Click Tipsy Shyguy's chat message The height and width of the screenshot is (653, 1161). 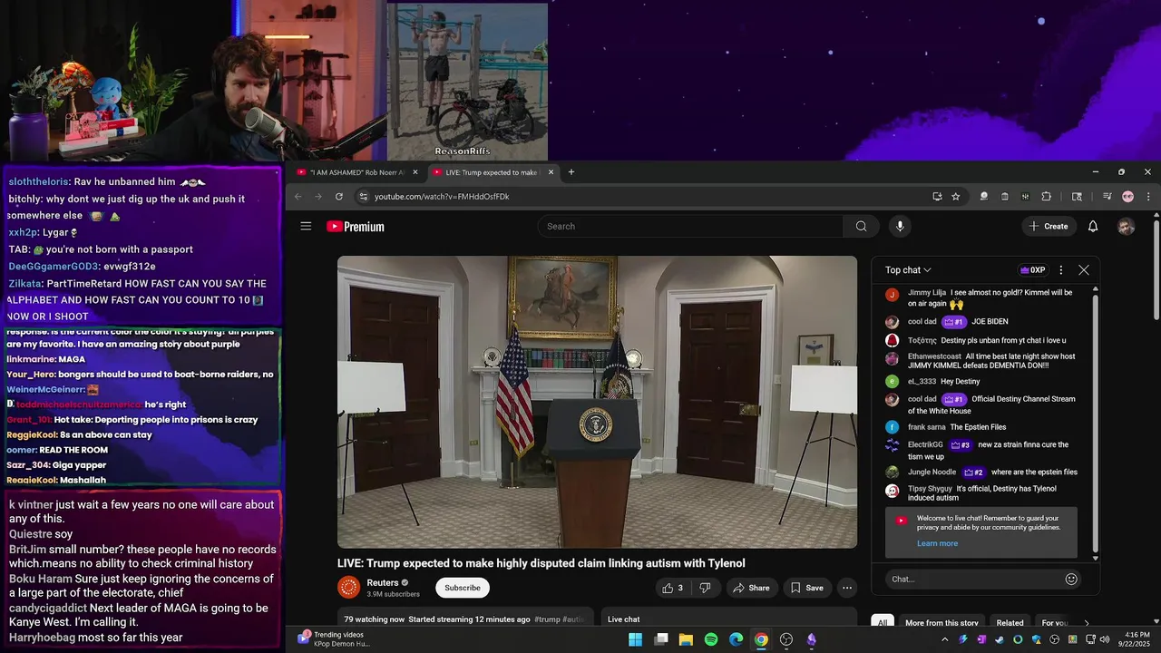point(981,492)
